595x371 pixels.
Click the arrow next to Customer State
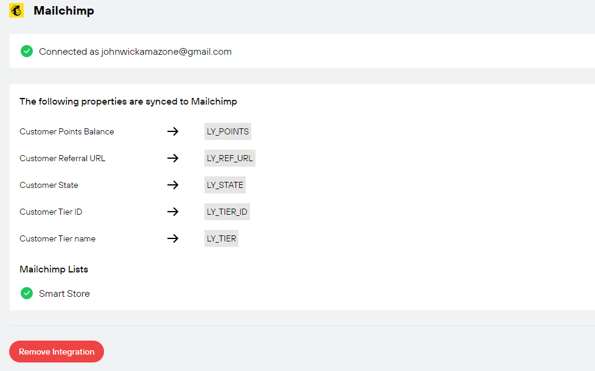pos(173,185)
